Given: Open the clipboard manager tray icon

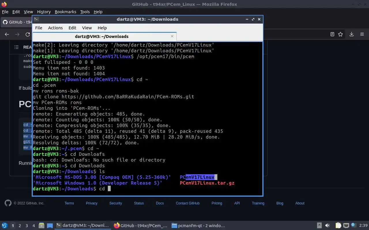Looking at the screenshot, I should click(x=338, y=226).
